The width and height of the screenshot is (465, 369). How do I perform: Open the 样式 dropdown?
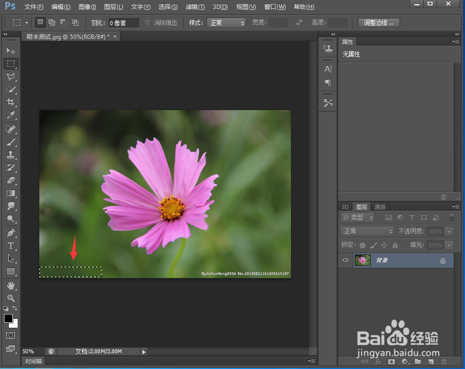[226, 23]
